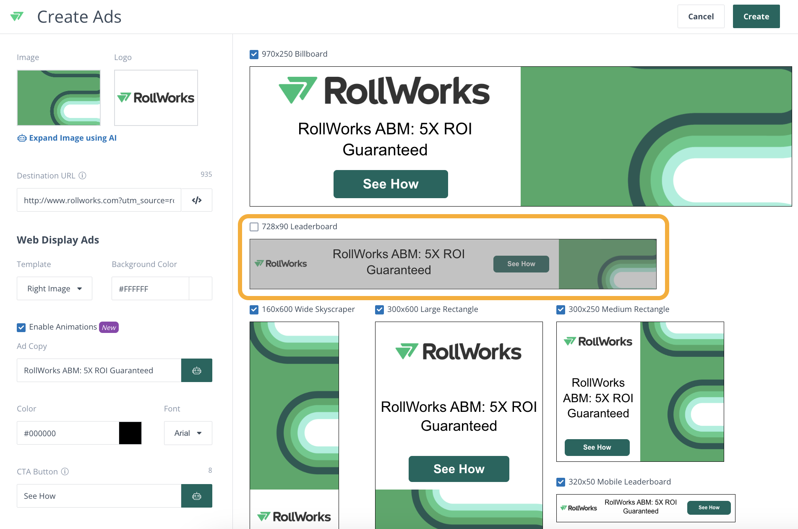
Task: Select the green uploaded image thumbnail
Action: (59, 98)
